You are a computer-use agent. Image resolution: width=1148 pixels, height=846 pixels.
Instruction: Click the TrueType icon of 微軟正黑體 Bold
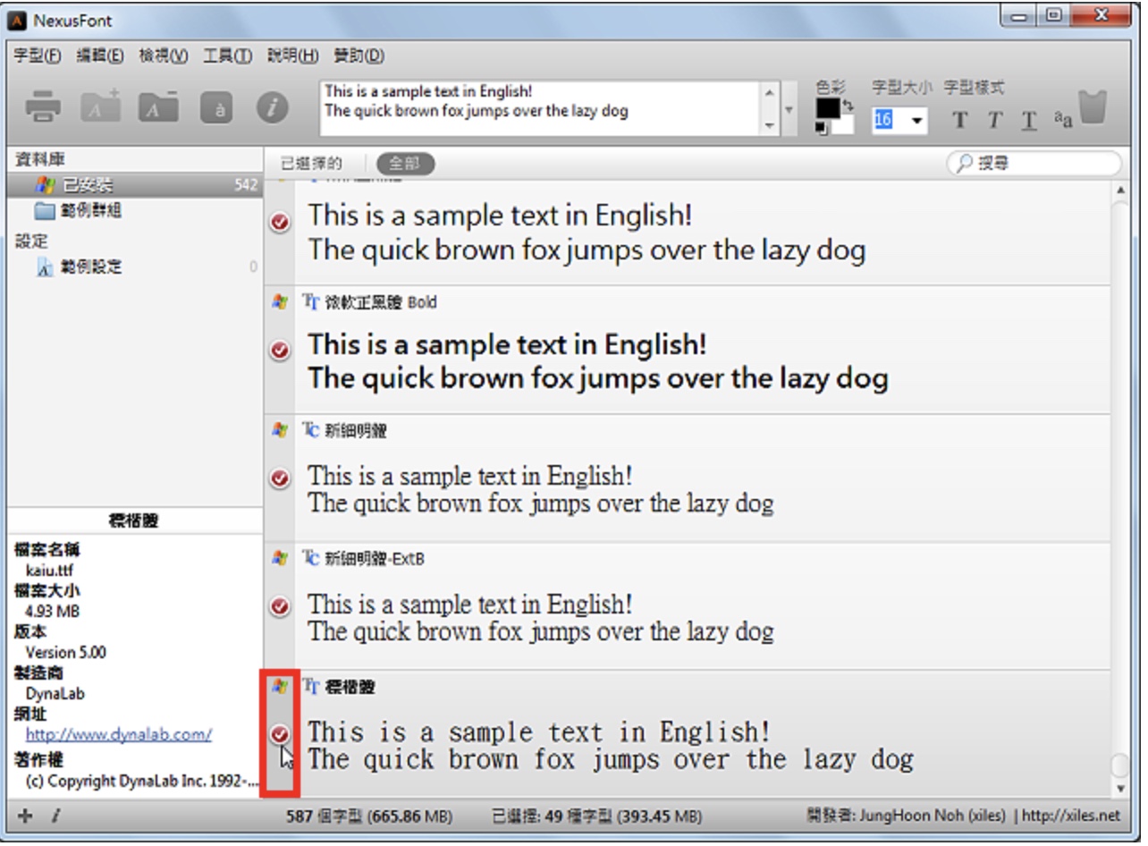point(311,301)
